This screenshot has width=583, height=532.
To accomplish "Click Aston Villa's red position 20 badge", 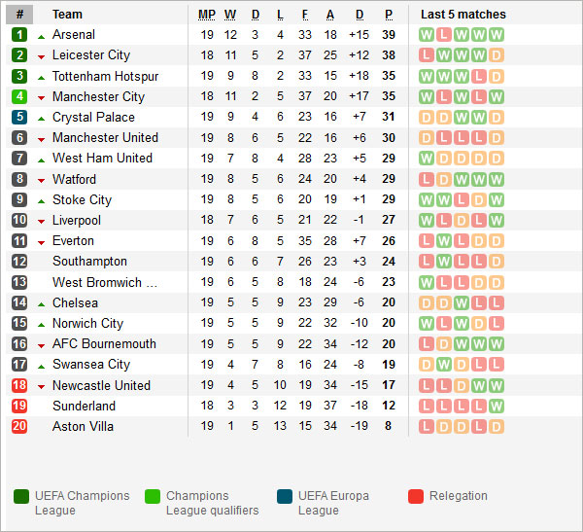I will [x=19, y=427].
